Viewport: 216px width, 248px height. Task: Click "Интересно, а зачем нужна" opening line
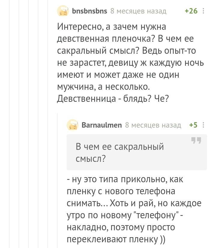(112, 28)
